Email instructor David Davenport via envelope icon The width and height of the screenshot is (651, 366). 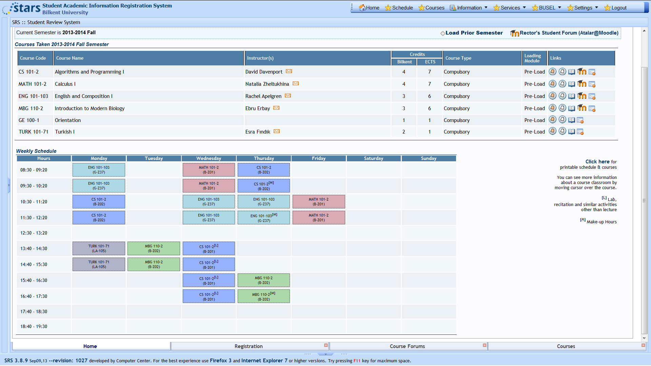[x=289, y=72]
